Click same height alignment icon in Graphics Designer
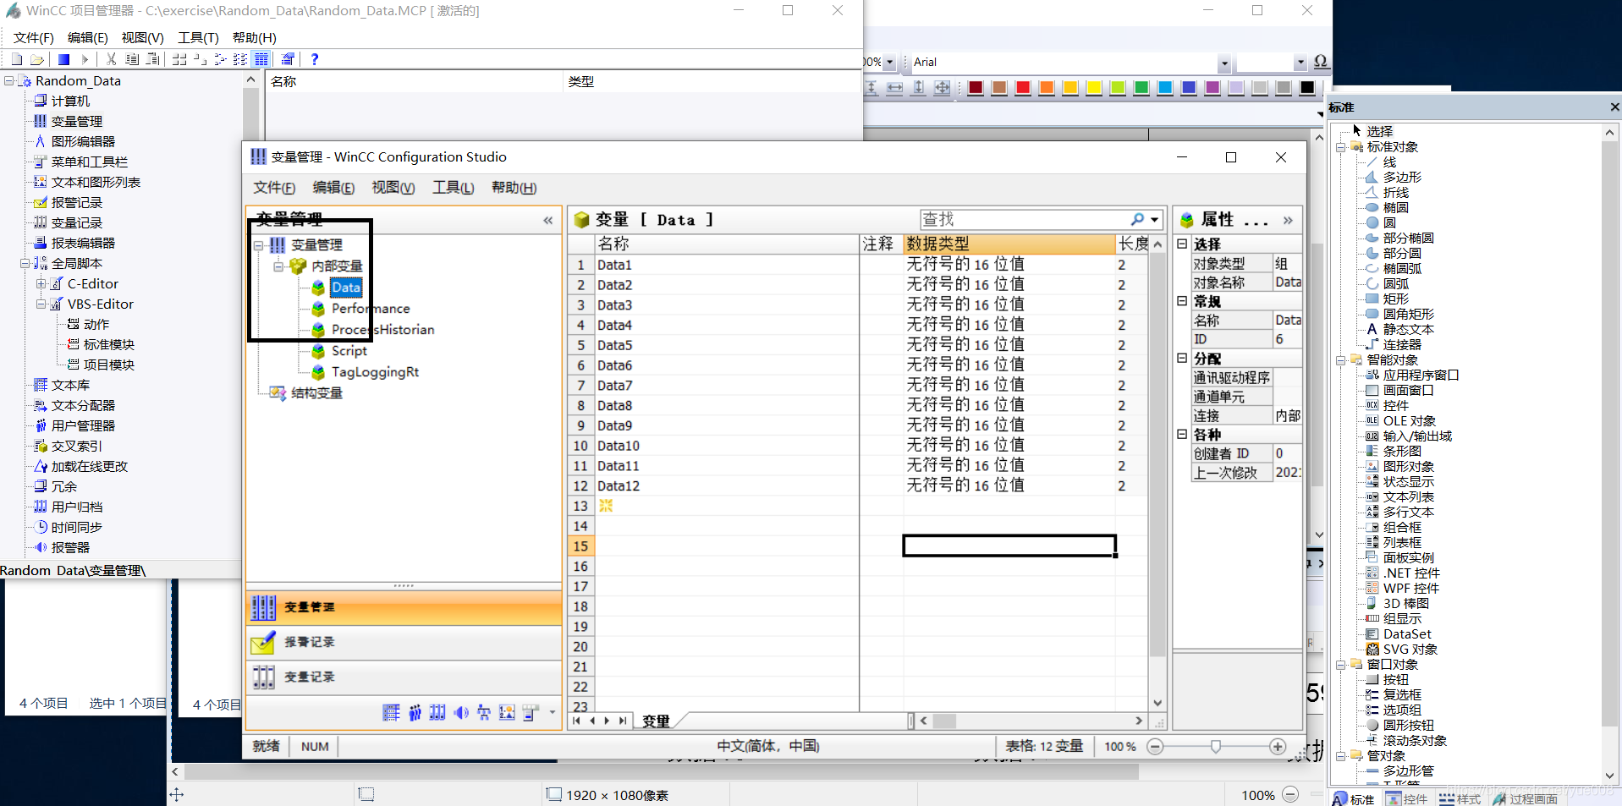This screenshot has width=1622, height=806. (918, 88)
